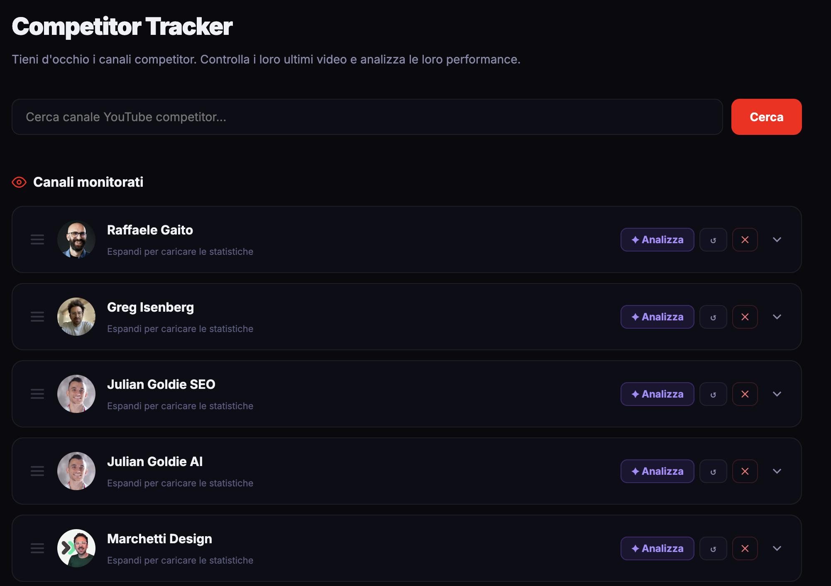The height and width of the screenshot is (586, 831).
Task: Grab the drag handle for Julian Goldie AI
Action: click(37, 471)
